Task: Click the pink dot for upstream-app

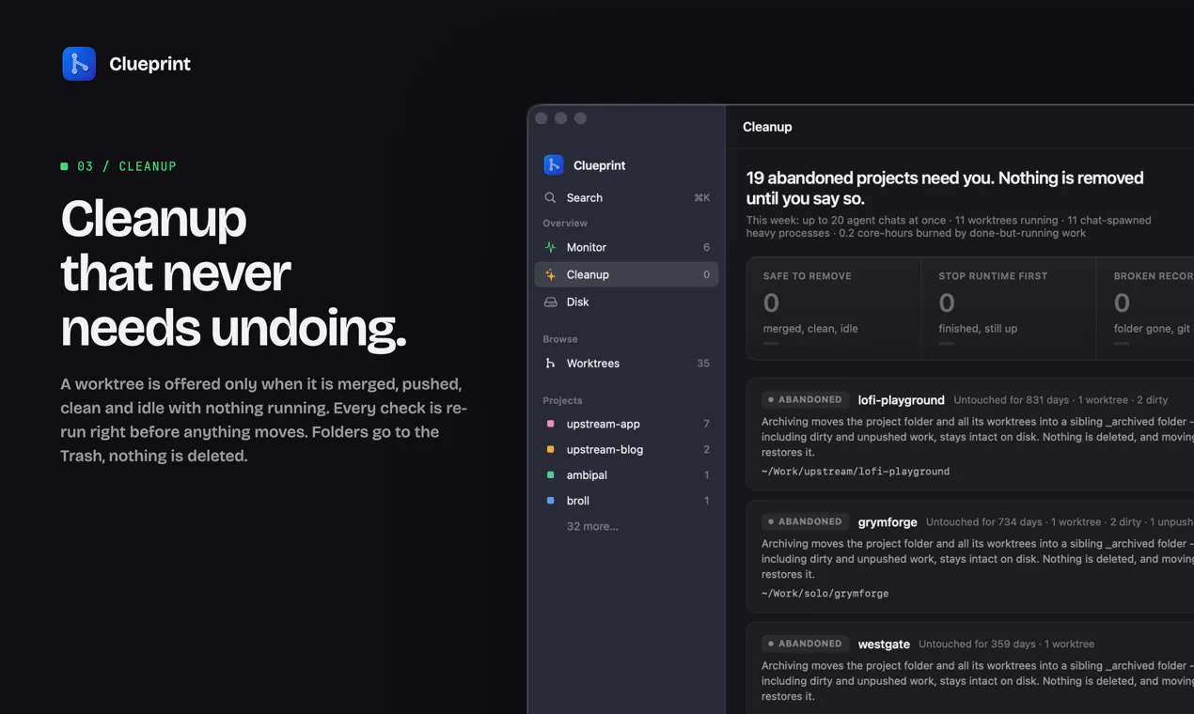Action: (551, 424)
